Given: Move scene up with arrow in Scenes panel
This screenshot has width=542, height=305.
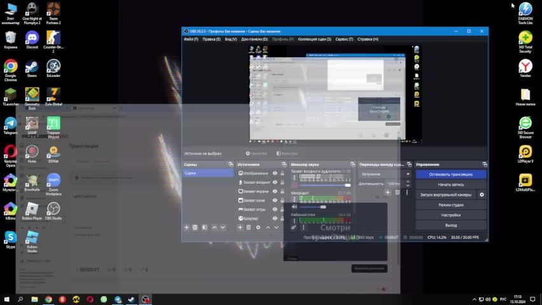Looking at the screenshot, I should (x=214, y=227).
